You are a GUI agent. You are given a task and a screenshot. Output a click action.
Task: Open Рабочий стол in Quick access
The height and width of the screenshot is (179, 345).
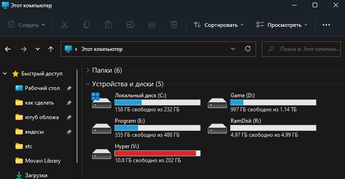(x=42, y=88)
